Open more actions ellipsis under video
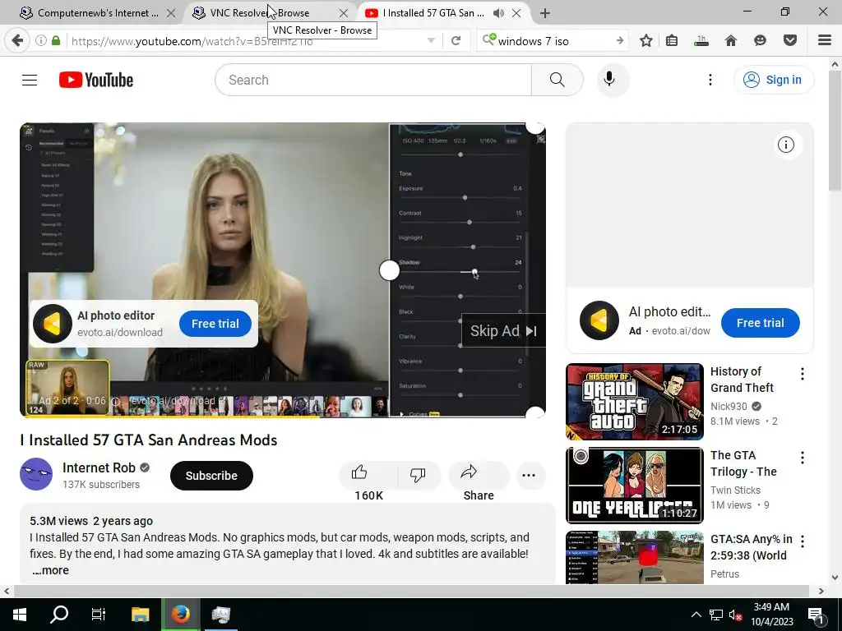 tap(529, 476)
